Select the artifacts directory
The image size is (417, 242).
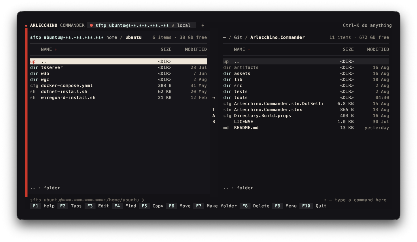pos(306,67)
